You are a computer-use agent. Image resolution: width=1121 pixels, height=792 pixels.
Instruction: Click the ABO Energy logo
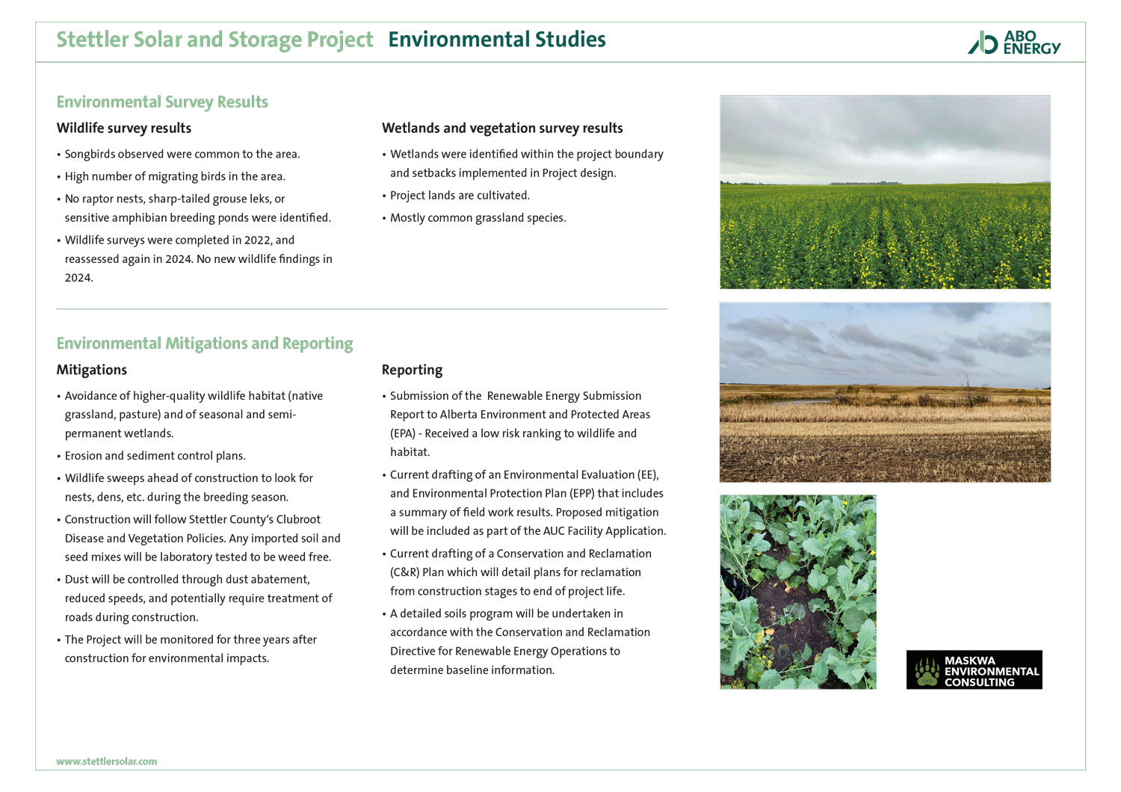coord(1013,43)
